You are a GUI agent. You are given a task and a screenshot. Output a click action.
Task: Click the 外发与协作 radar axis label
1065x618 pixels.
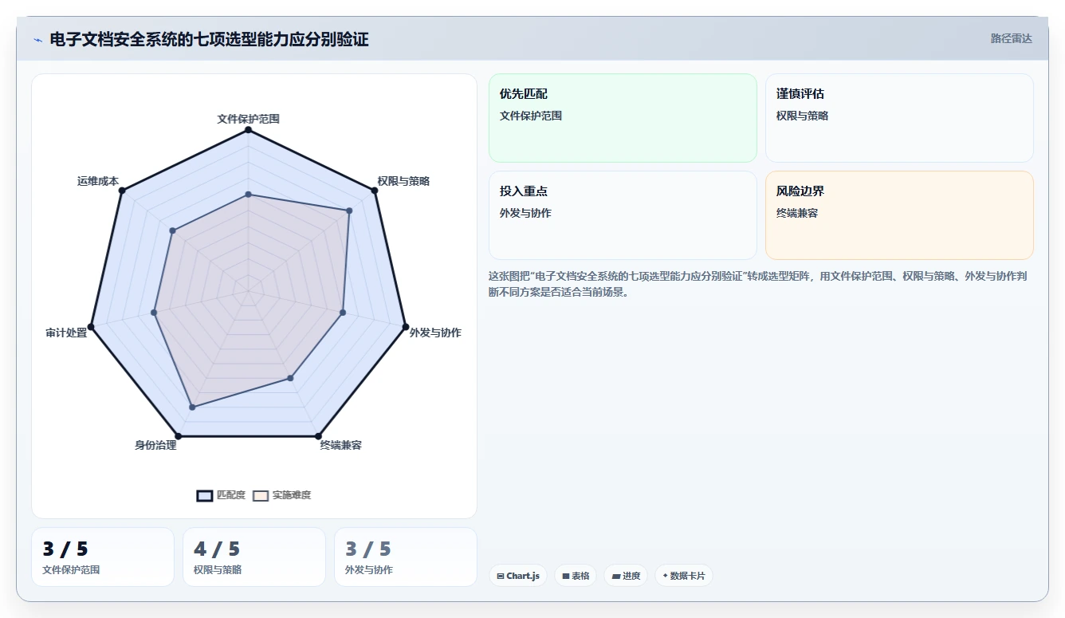click(x=435, y=333)
